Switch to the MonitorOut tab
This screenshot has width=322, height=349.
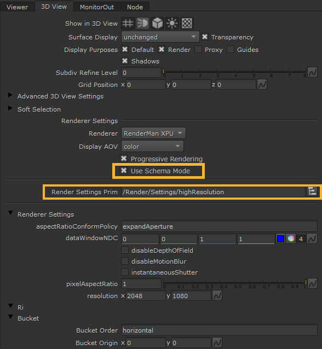click(x=97, y=7)
